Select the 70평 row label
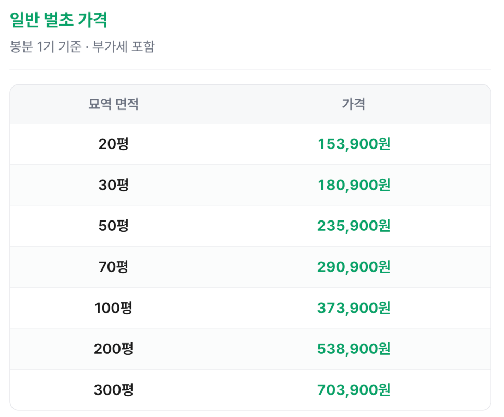 coord(113,267)
